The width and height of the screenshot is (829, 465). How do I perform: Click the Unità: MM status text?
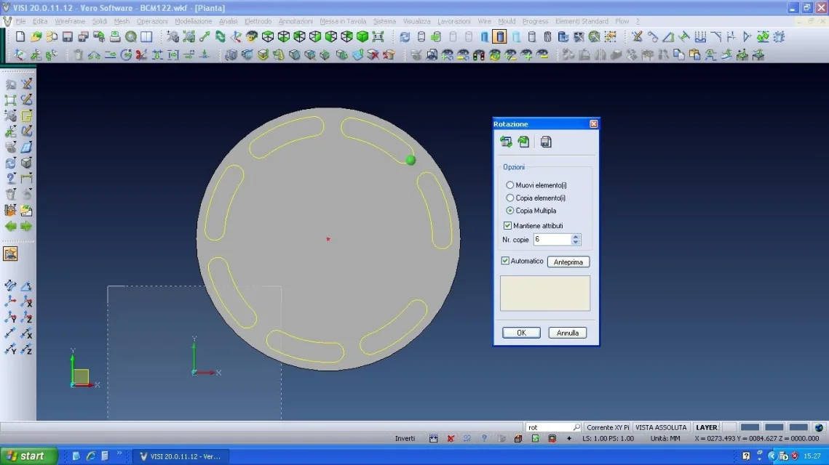click(665, 439)
